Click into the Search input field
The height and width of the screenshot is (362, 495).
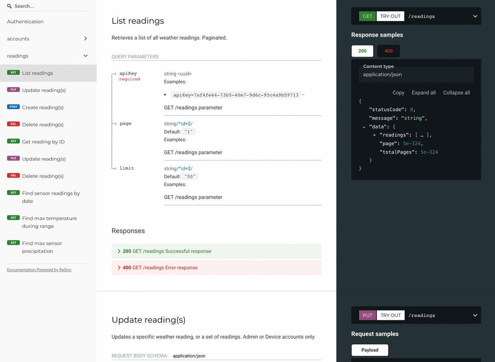[50, 6]
